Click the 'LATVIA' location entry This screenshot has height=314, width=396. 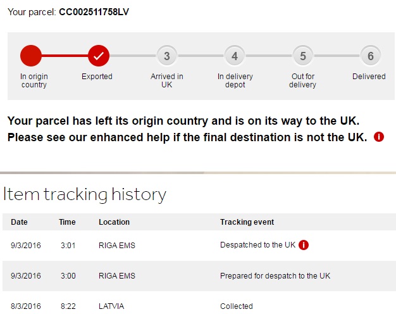click(x=111, y=306)
